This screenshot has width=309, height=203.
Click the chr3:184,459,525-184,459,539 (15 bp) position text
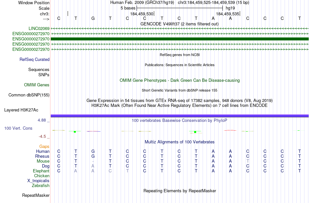[213, 3]
